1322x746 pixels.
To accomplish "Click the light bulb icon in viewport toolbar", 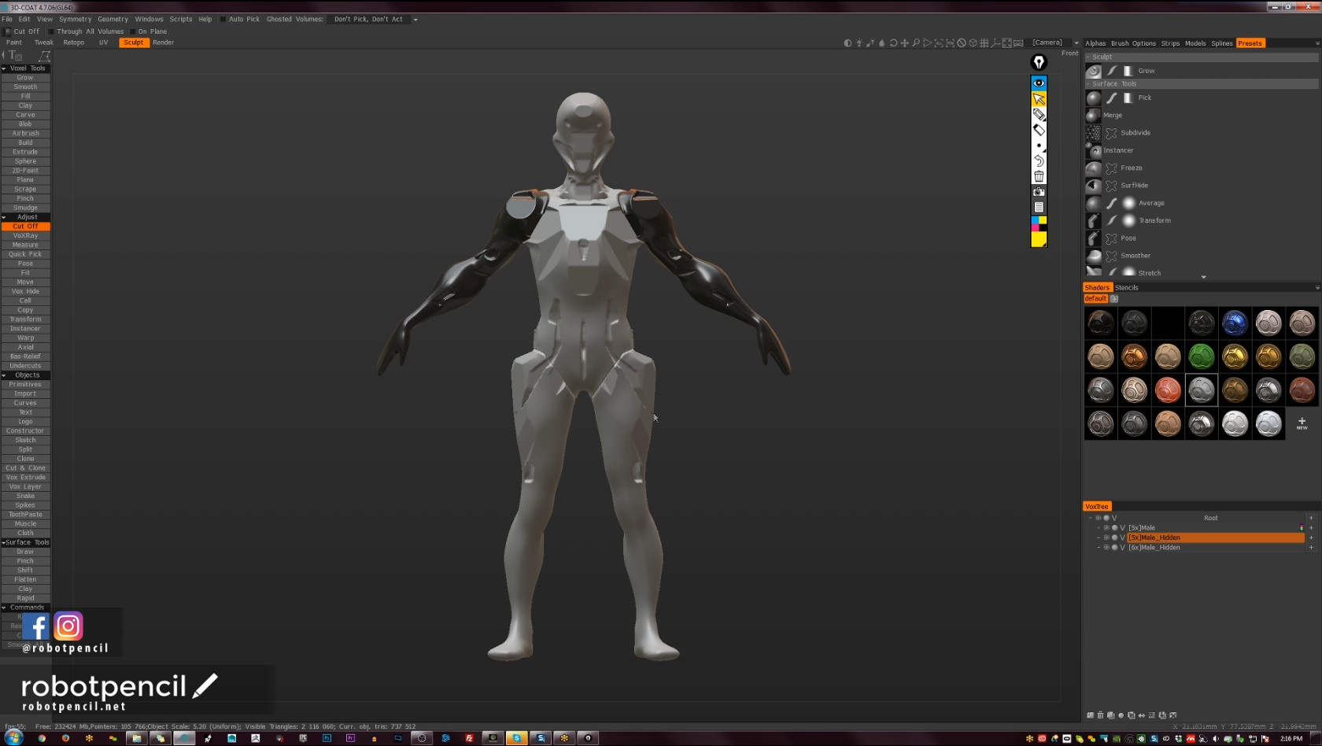I will point(859,42).
